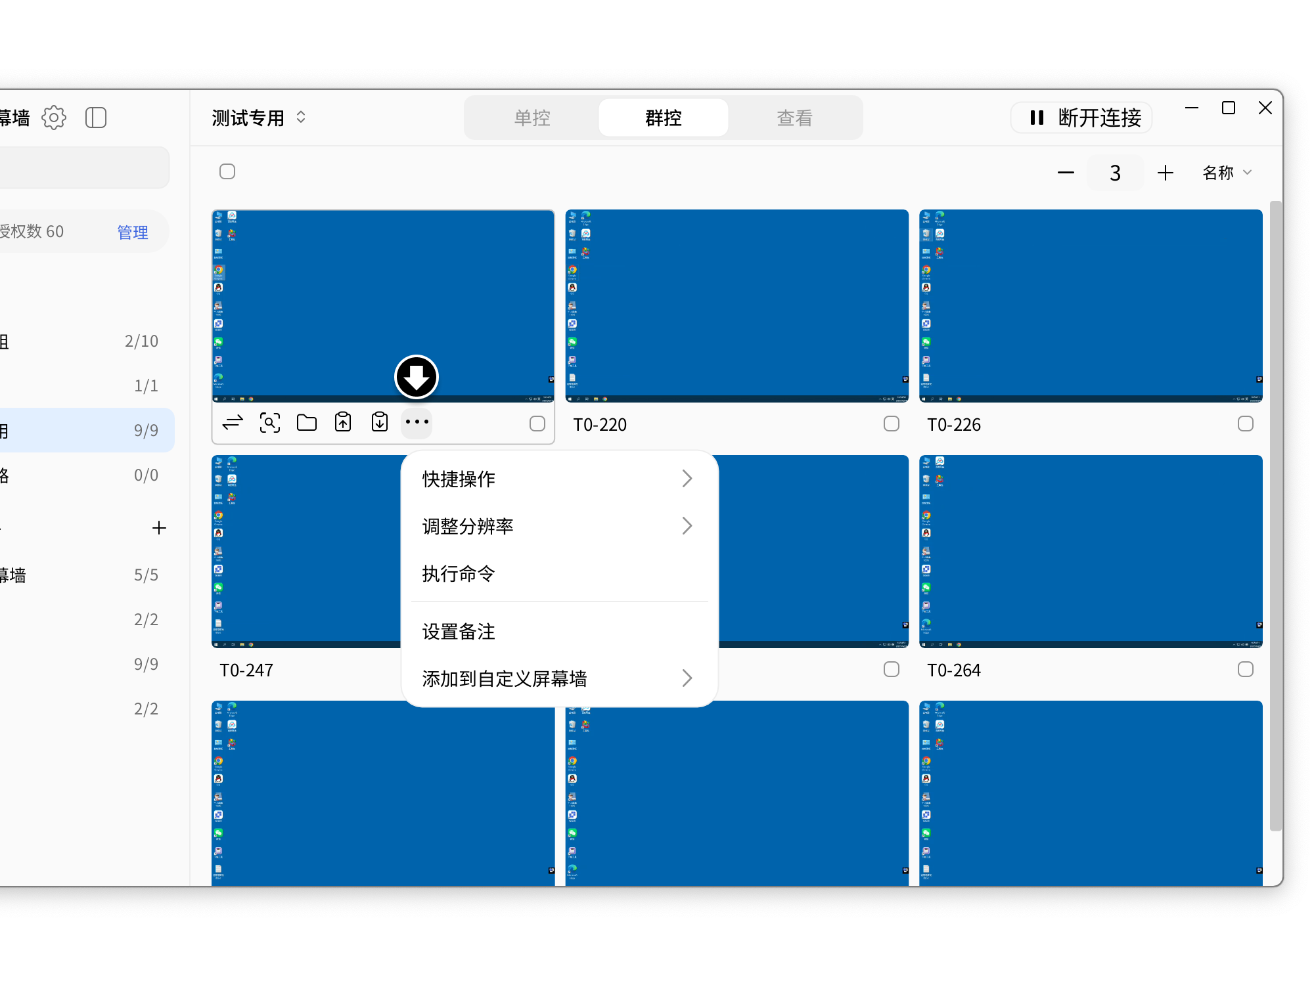Switch to the 单控 tab
This screenshot has width=1314, height=985.
(x=531, y=117)
